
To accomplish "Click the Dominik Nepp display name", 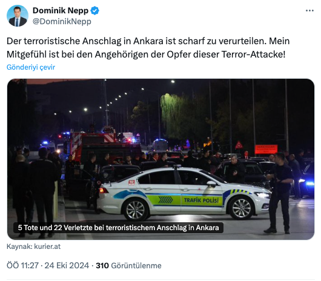I will 61,10.
